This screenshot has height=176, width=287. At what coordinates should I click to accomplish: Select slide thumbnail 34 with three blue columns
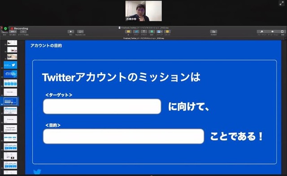tap(10, 83)
